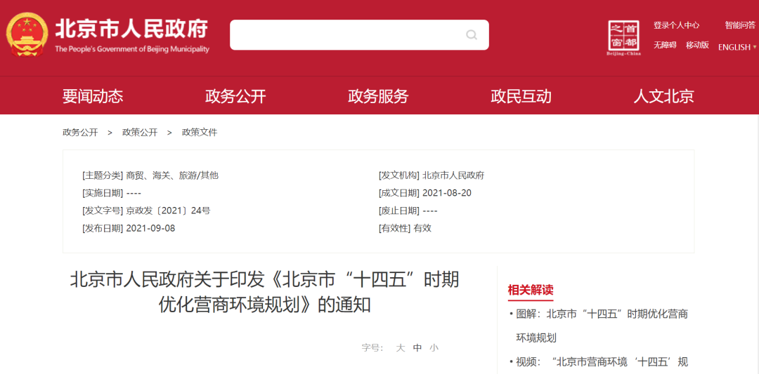The height and width of the screenshot is (374, 759).
Task: Click the national emblem logo
Action: pos(27,35)
